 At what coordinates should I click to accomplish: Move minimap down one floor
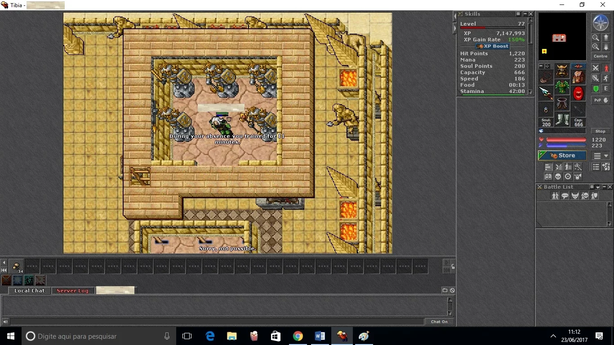[606, 47]
